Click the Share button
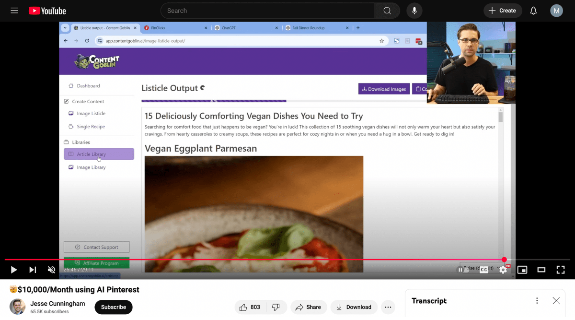The height and width of the screenshot is (320, 575). 309,307
